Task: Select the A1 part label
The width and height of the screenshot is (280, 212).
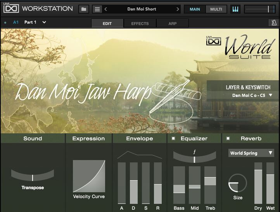Action: (x=16, y=22)
